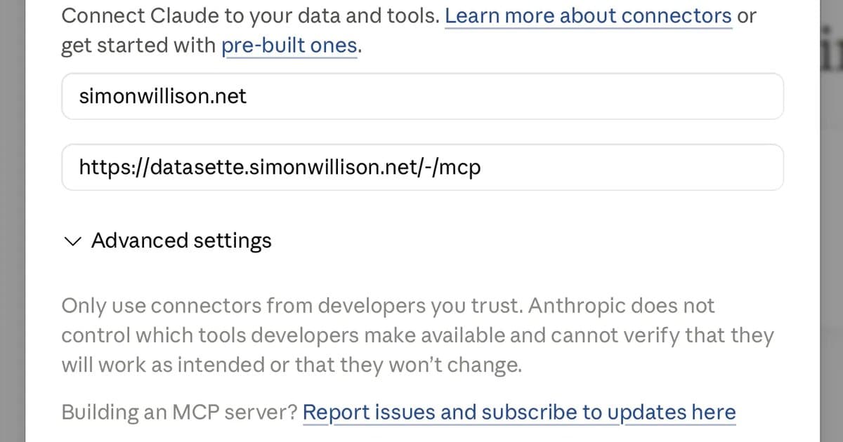
Task: Click the datasette MCP URL field
Action: coord(422,167)
